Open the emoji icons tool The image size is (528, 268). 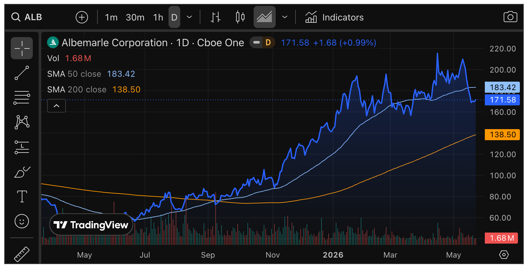coord(22,221)
